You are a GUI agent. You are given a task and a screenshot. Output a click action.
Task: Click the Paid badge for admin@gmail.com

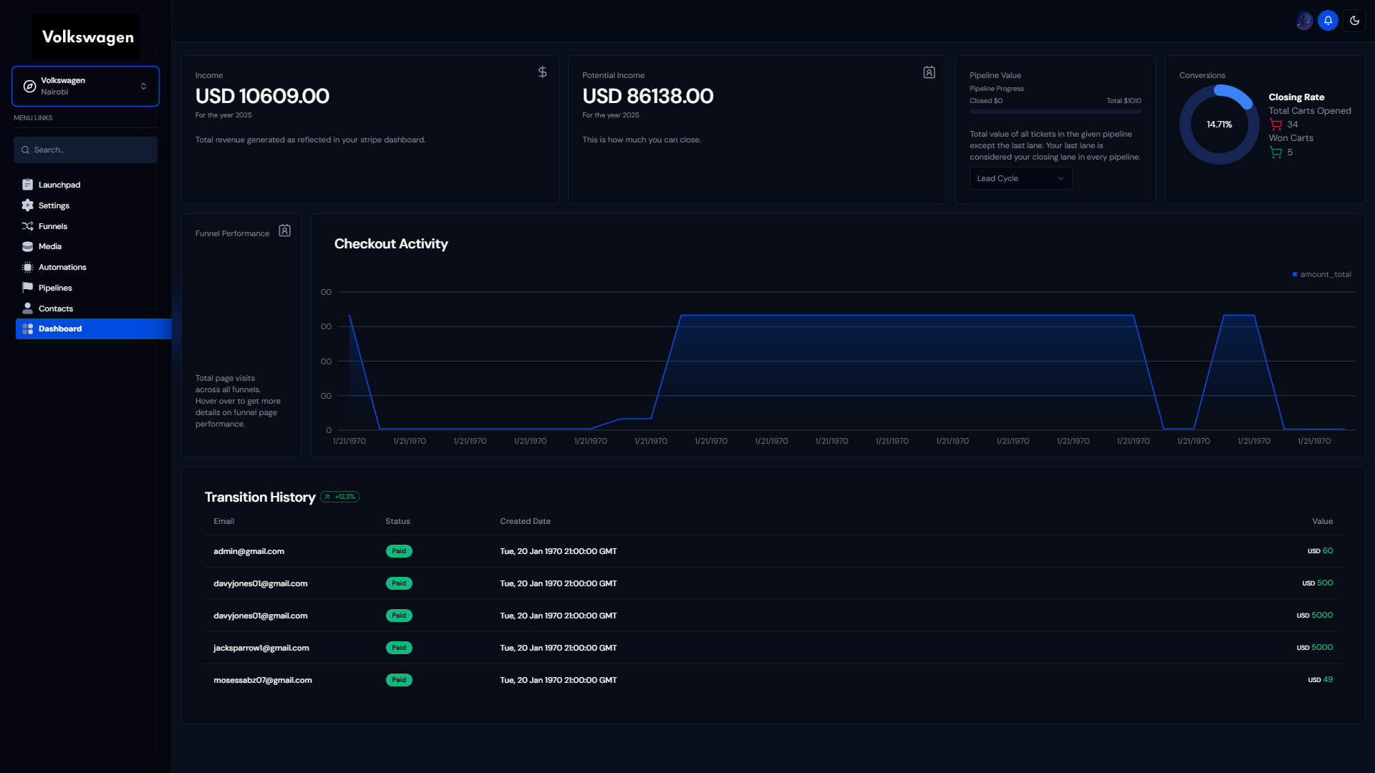(x=399, y=551)
